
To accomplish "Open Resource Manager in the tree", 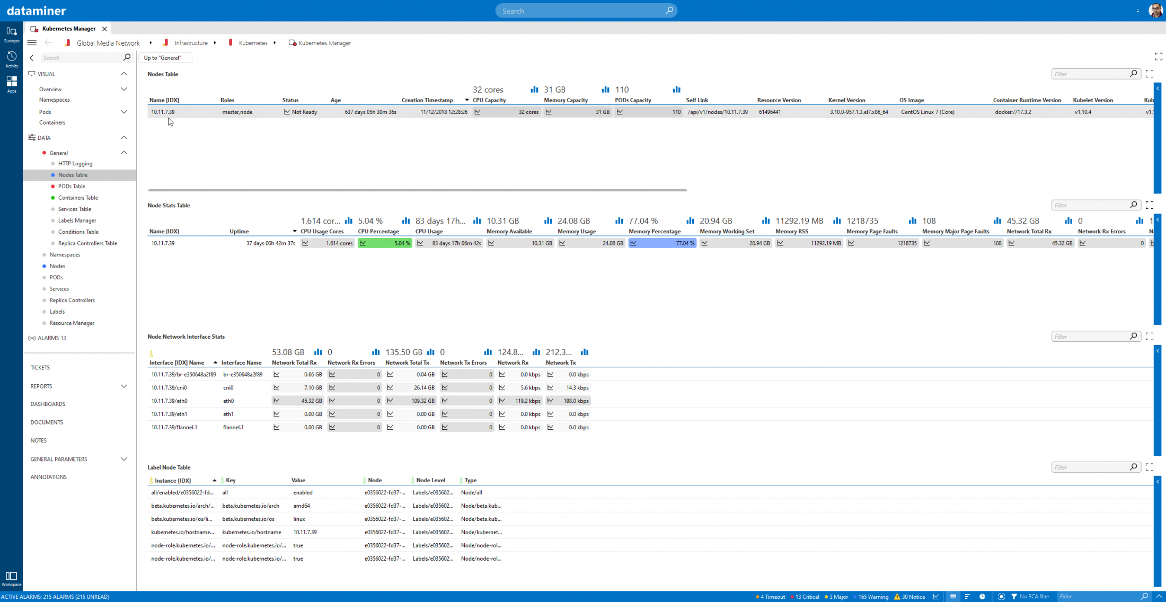I will [x=72, y=323].
